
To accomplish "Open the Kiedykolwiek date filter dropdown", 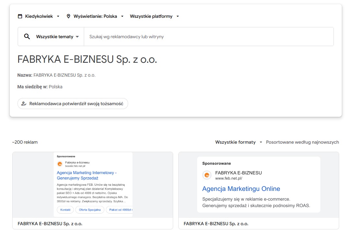I will (39, 16).
